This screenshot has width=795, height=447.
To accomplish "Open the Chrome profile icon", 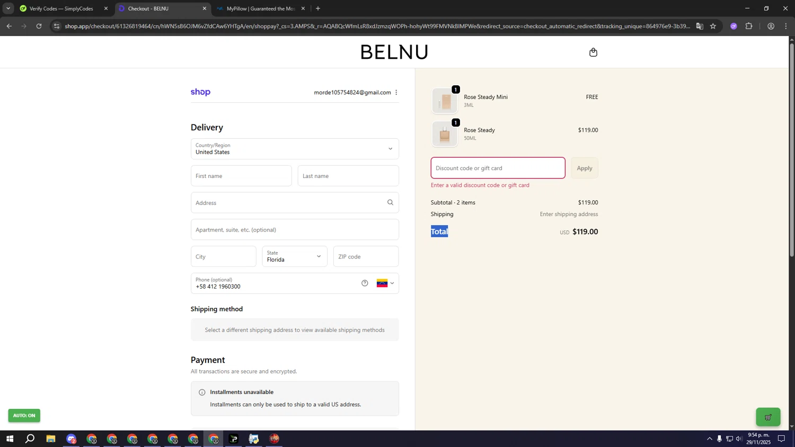I will tap(771, 26).
